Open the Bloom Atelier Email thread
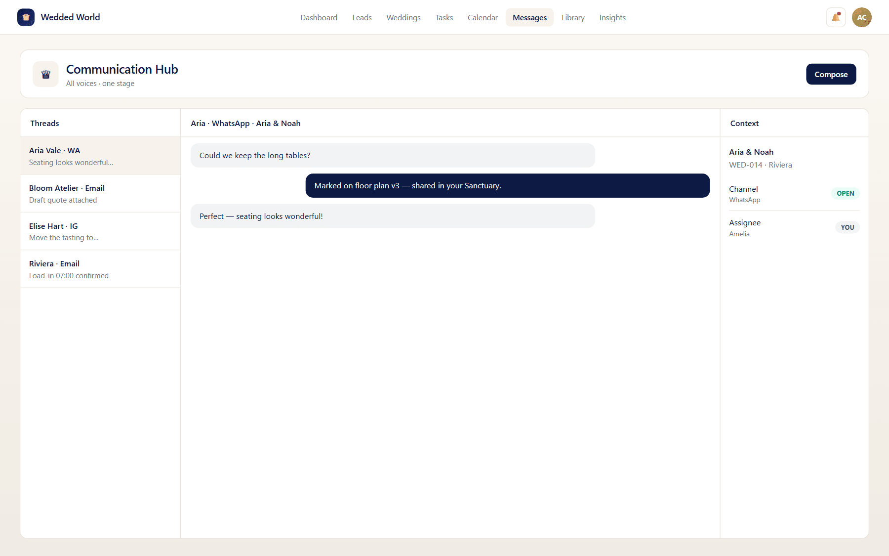This screenshot has width=889, height=556. point(100,194)
